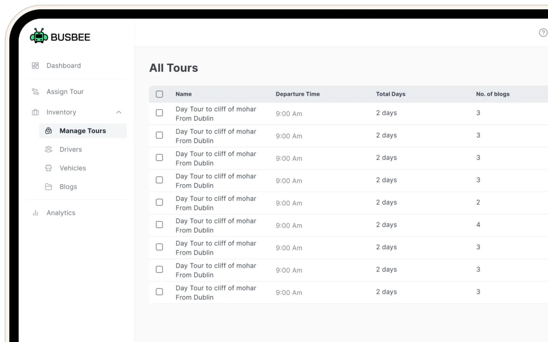Viewport: 548px width, 342px height.
Task: Click the Inventory menu label
Action: 61,112
